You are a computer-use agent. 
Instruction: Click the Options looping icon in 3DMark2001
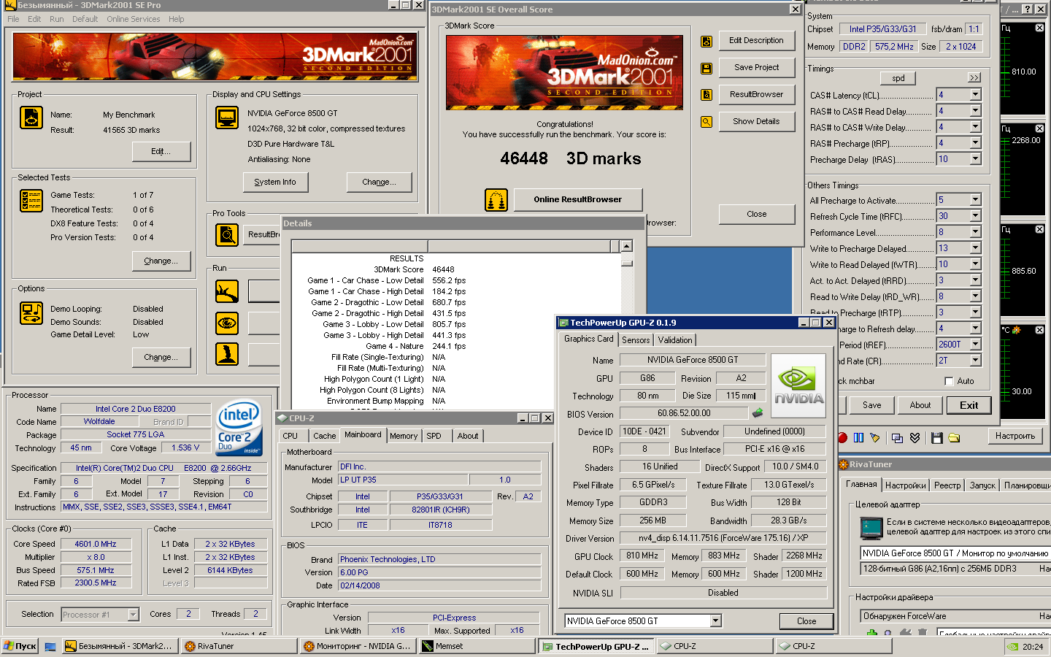31,313
